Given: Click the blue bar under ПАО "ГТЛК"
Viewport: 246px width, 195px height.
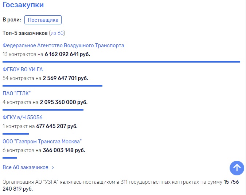Looking at the screenshot, I should [x=43, y=110].
